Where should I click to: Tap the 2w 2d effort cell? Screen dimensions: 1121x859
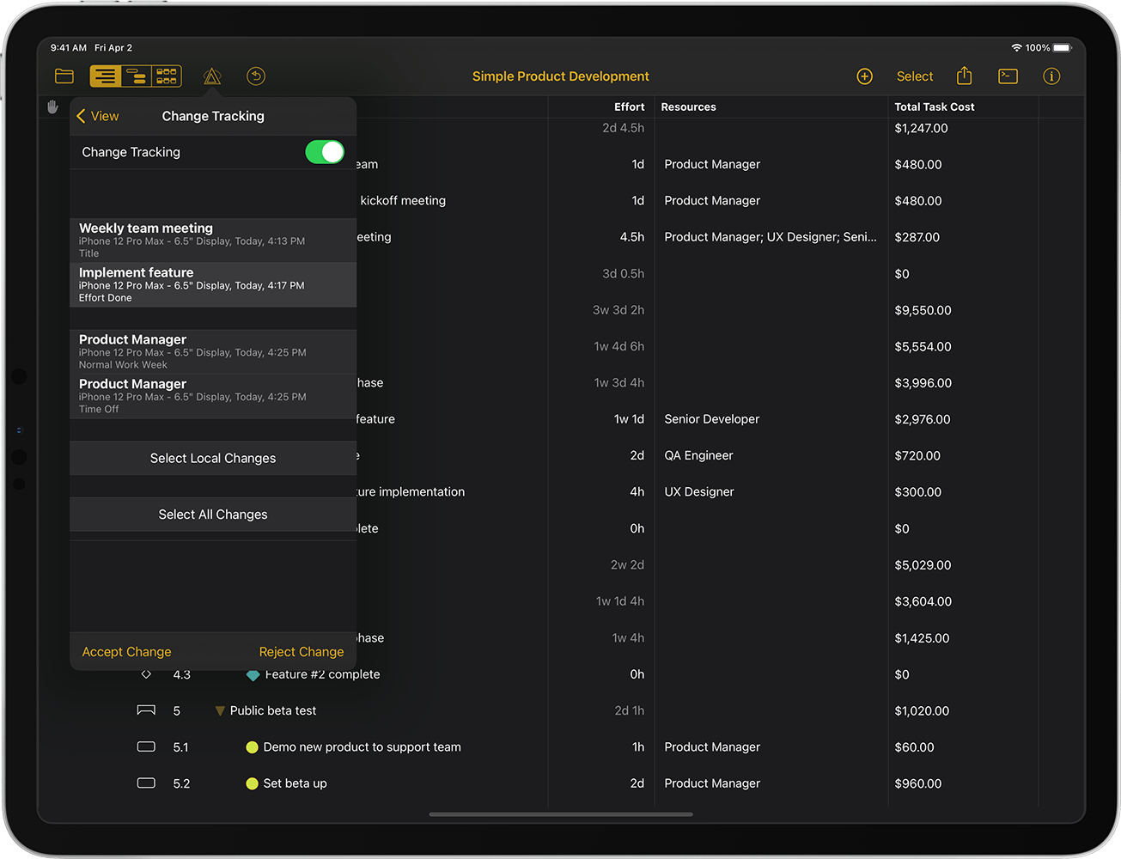[627, 565]
